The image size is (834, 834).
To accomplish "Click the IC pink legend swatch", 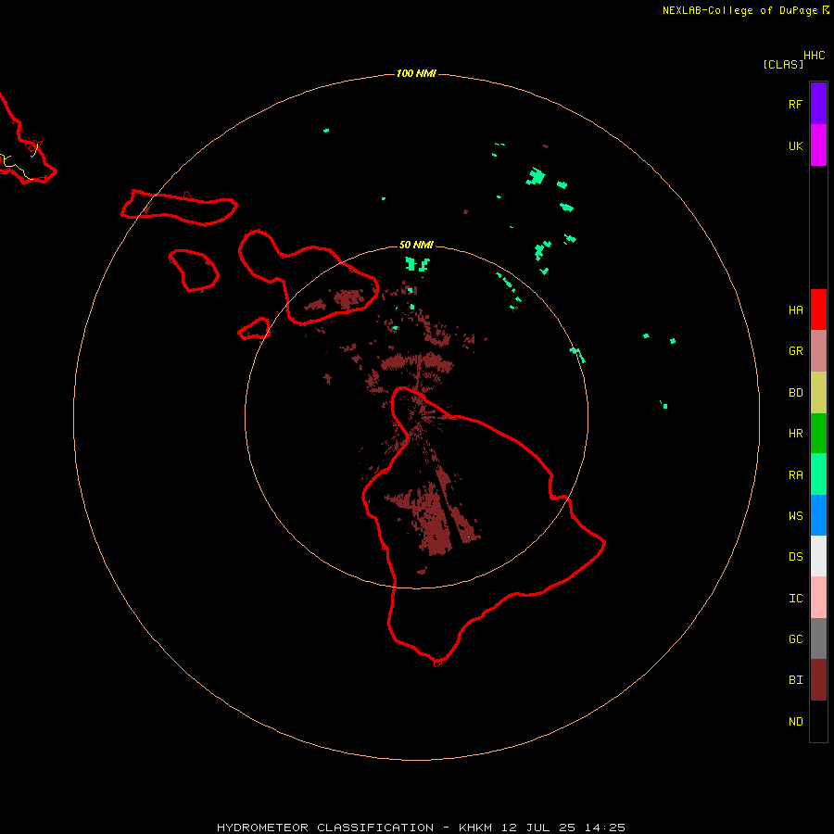I will [818, 598].
